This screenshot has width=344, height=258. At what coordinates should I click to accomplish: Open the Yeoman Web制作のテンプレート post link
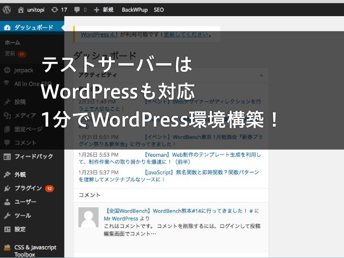coord(170,158)
